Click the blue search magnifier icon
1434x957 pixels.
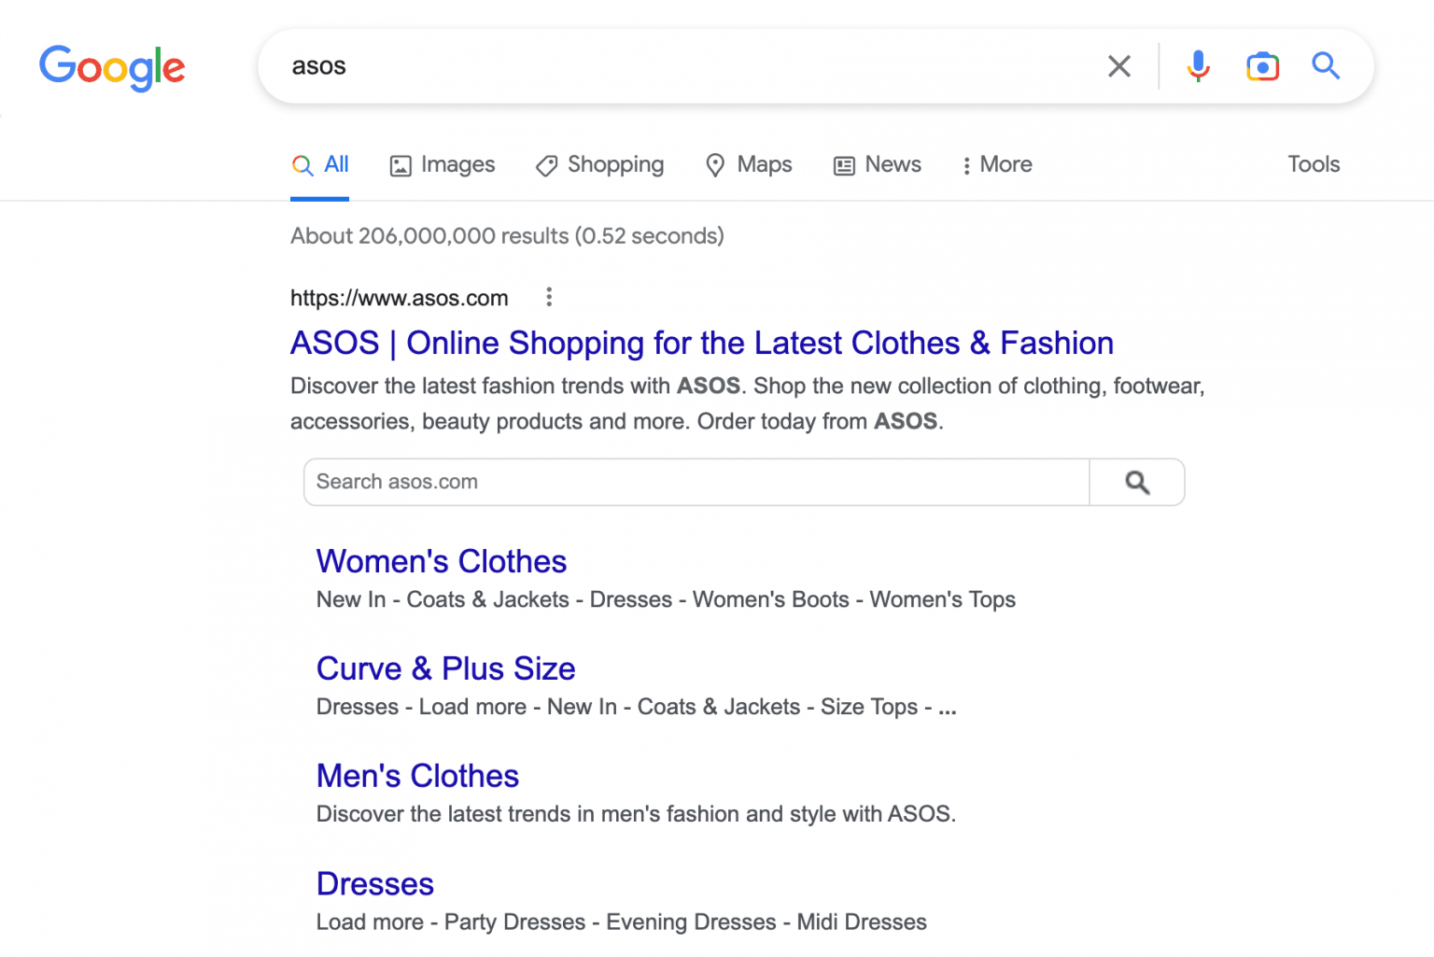pyautogui.click(x=1326, y=66)
